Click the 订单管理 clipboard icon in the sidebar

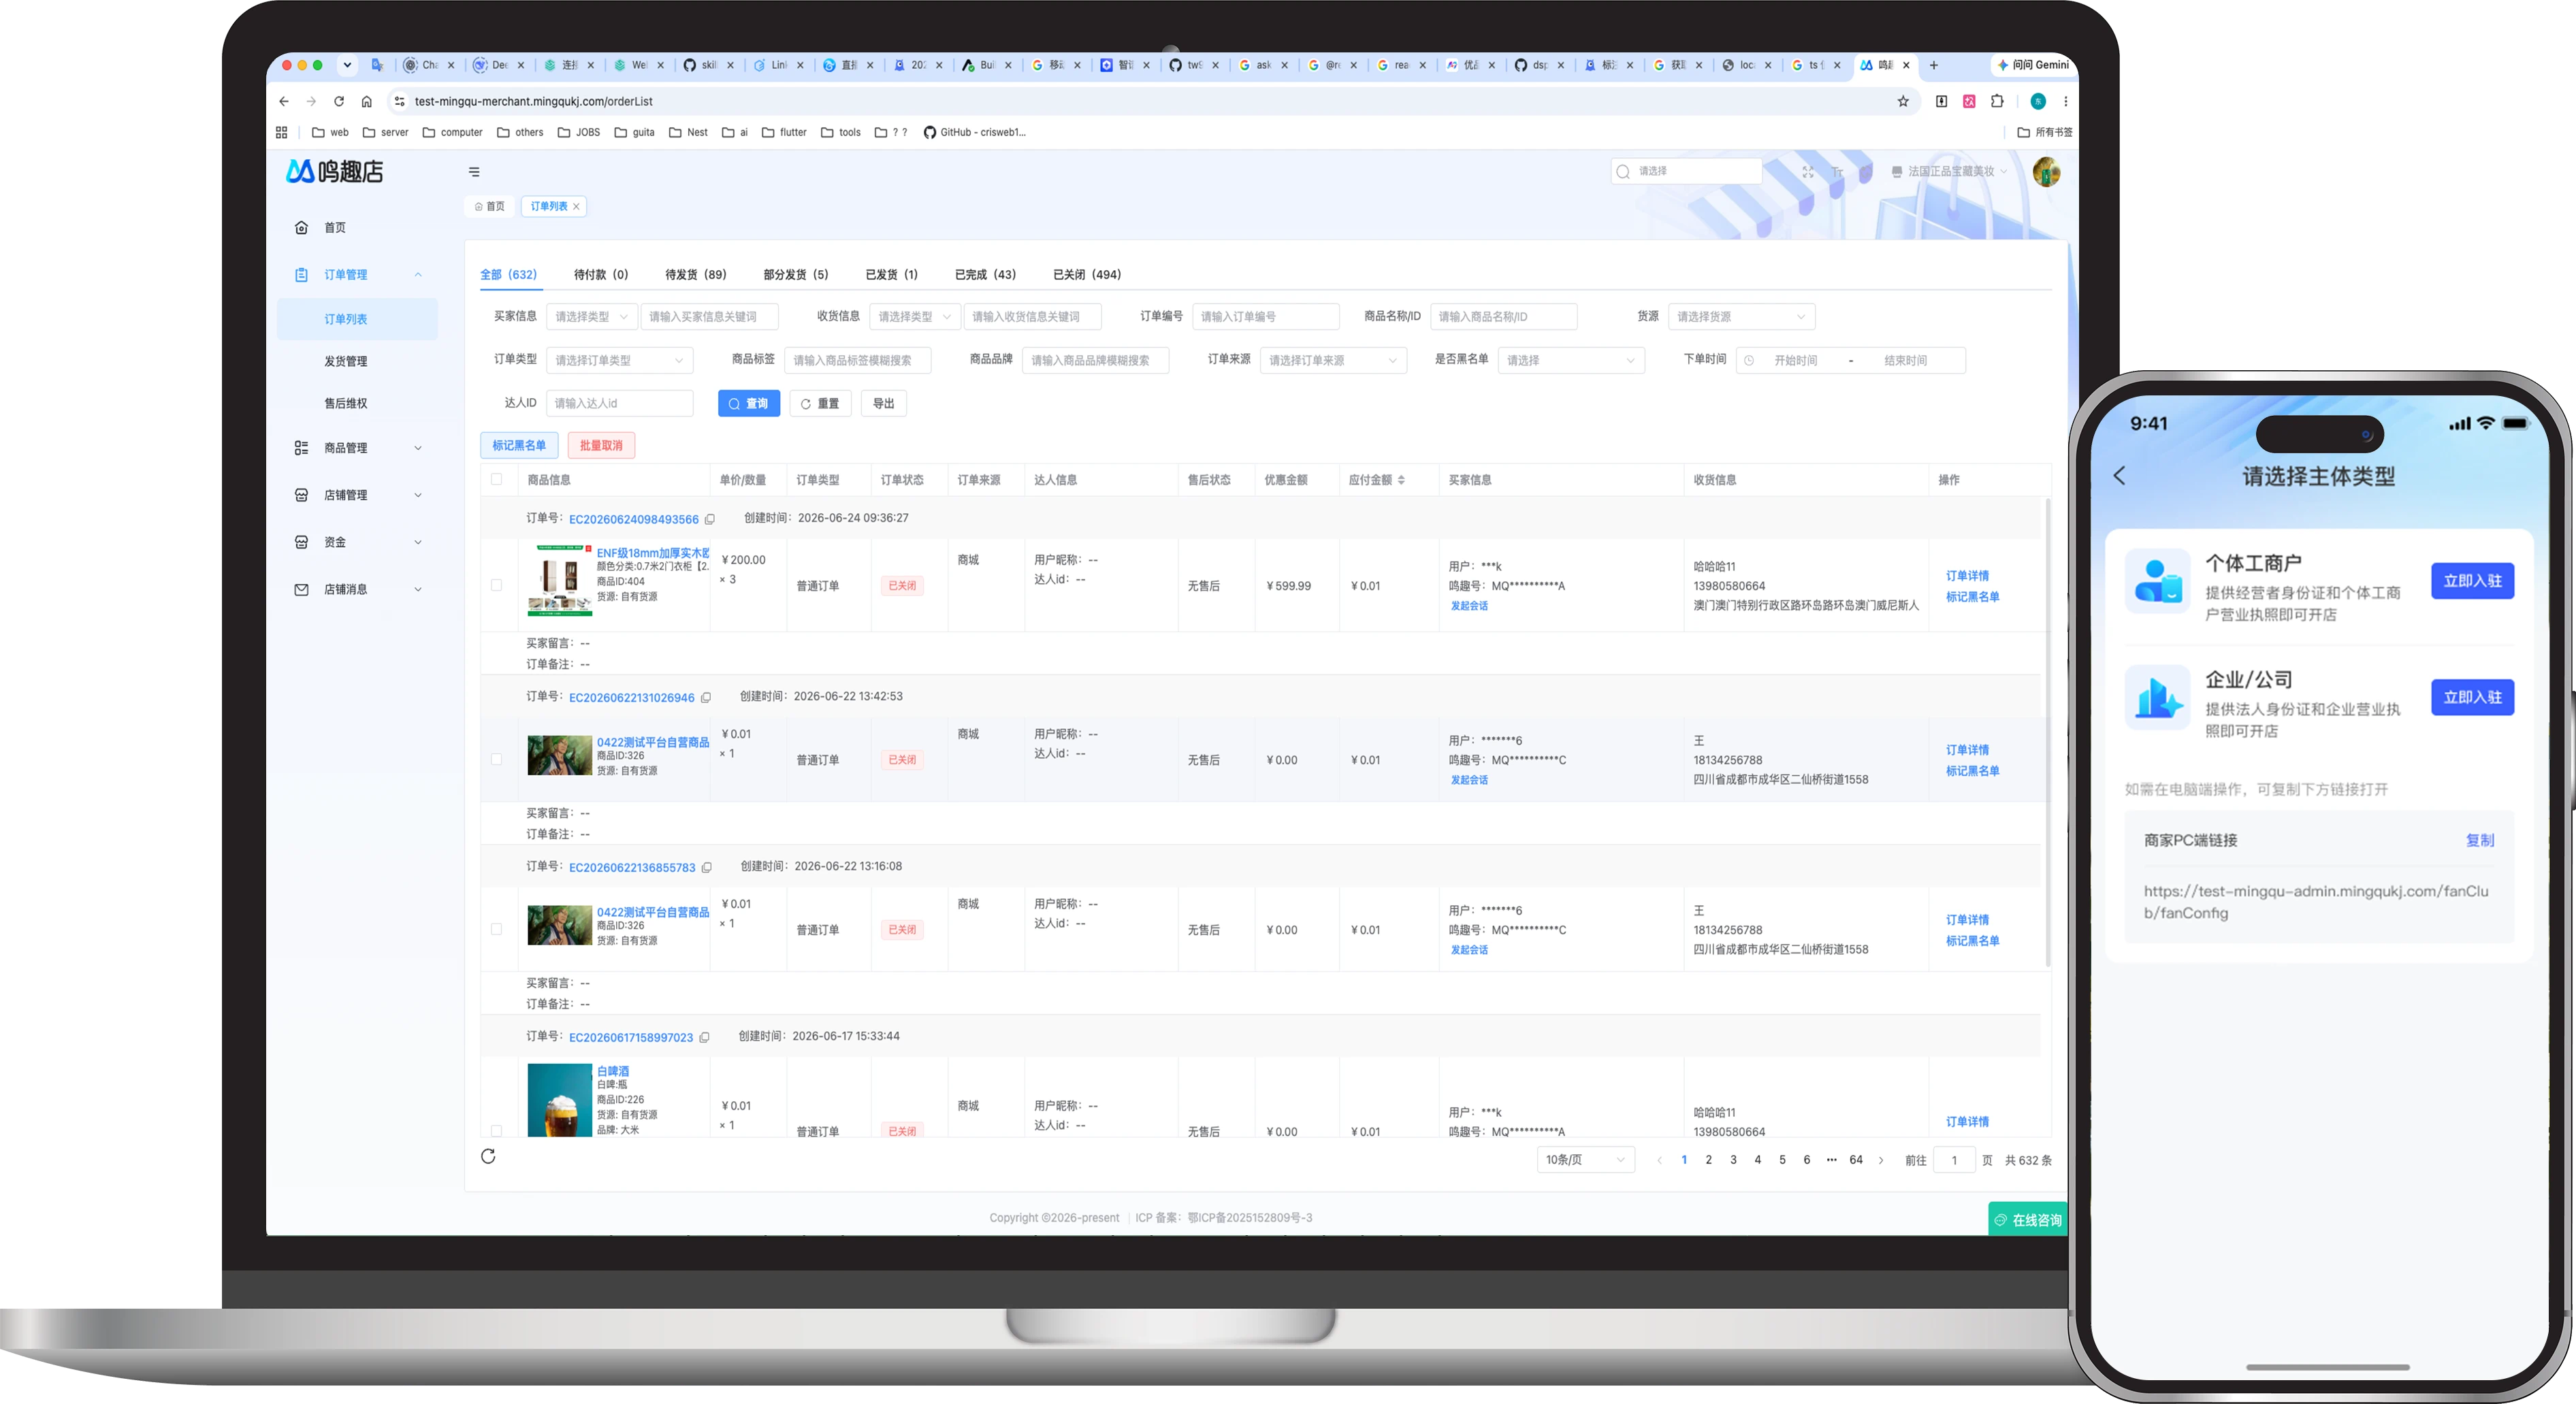(x=301, y=274)
